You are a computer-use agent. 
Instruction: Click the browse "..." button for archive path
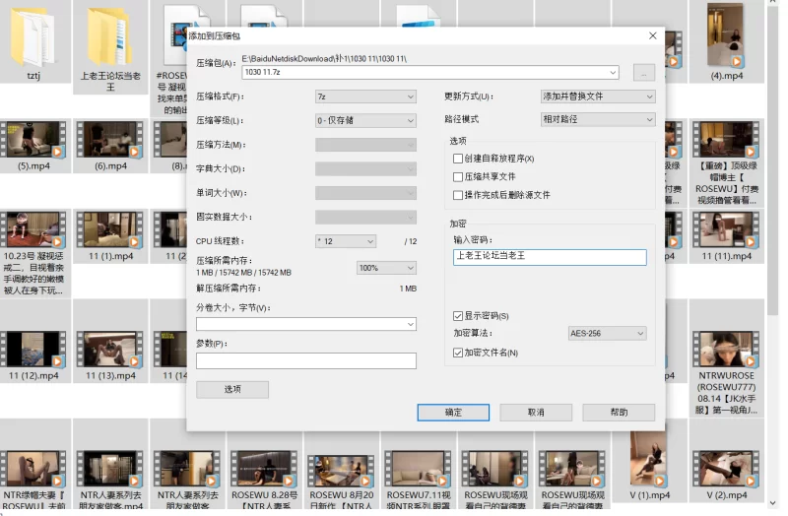[643, 73]
